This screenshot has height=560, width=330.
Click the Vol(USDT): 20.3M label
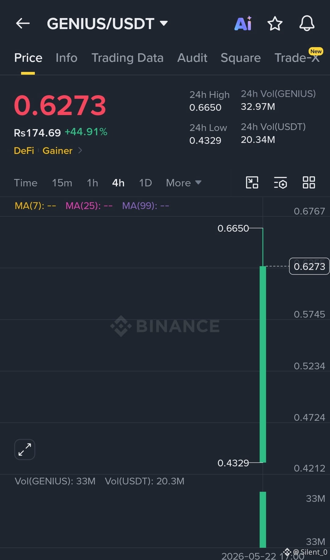click(x=145, y=481)
